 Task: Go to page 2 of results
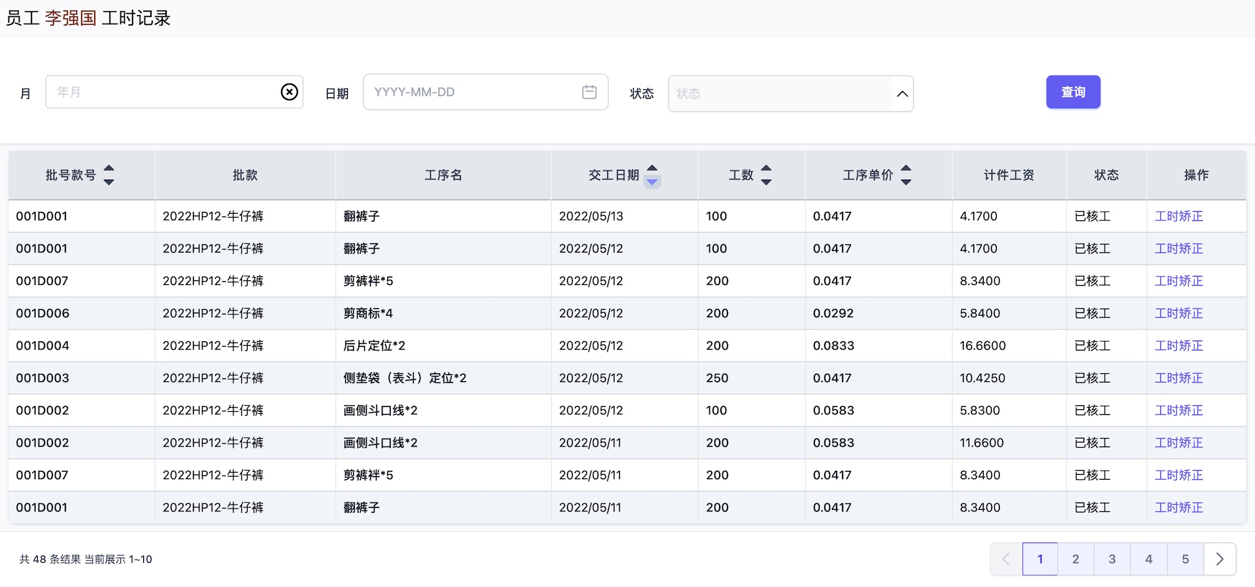click(1075, 559)
